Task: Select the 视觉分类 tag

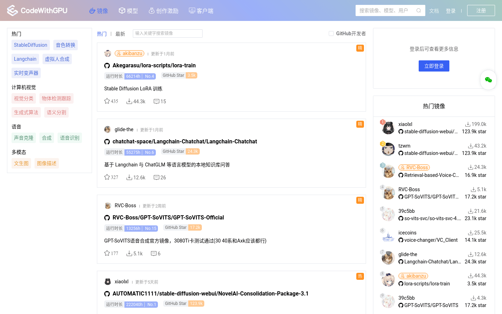Action: click(x=24, y=98)
